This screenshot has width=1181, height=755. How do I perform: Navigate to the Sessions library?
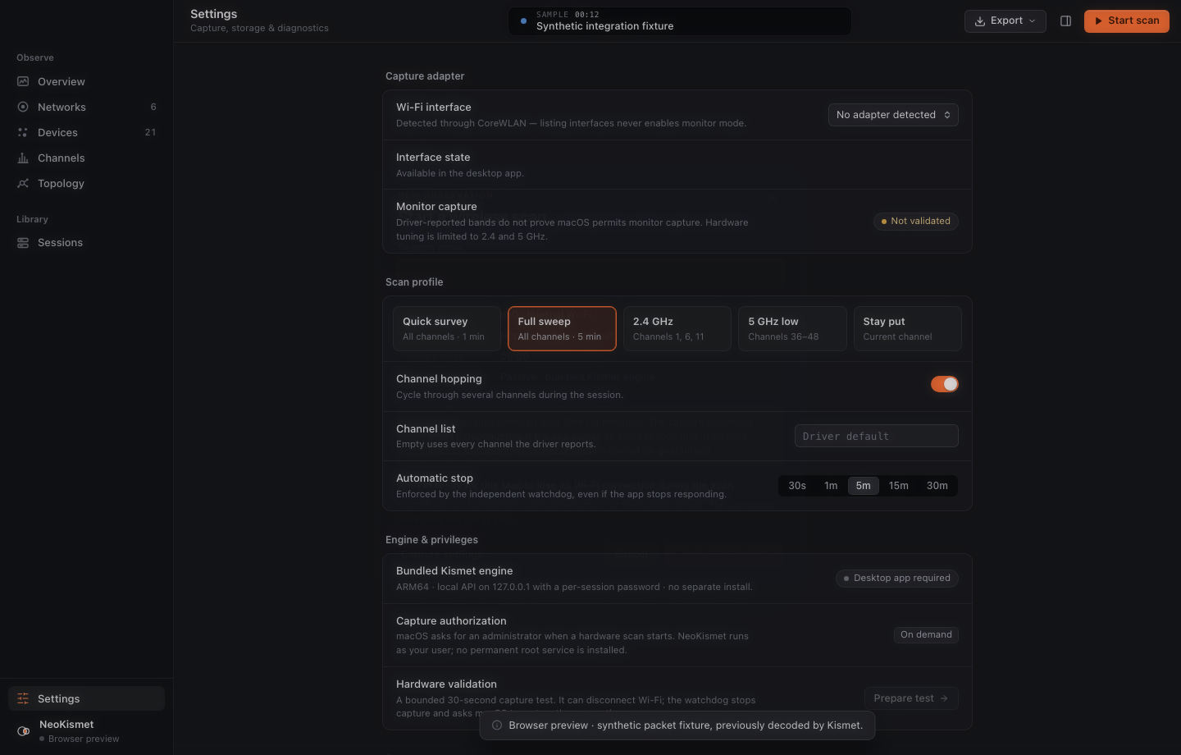(86, 243)
